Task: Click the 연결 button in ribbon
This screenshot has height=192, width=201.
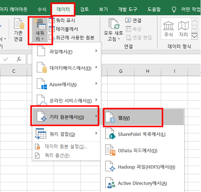Action: (x=133, y=20)
